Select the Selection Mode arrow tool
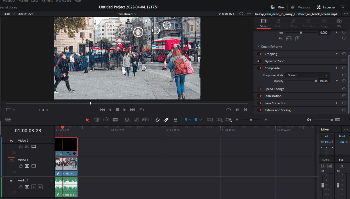The width and height of the screenshot is (350, 199). 87,120
